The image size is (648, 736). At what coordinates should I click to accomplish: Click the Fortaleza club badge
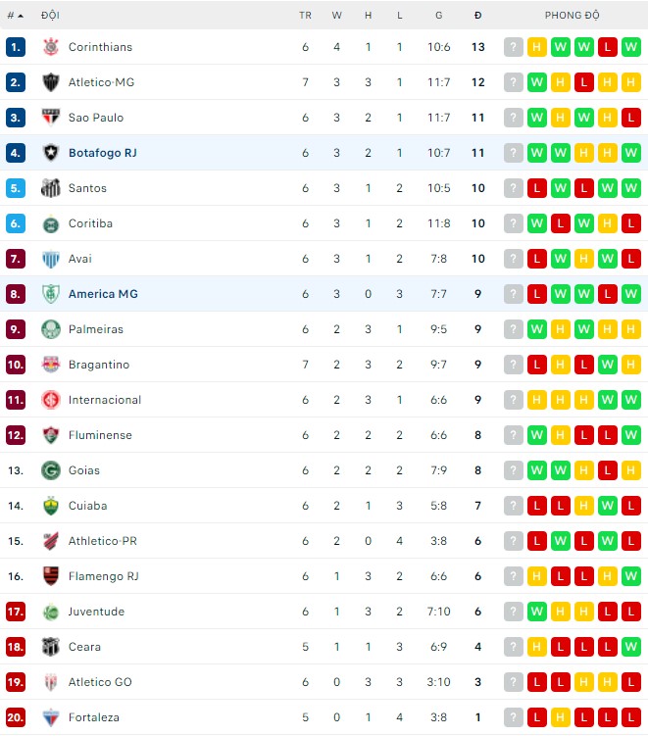point(51,717)
